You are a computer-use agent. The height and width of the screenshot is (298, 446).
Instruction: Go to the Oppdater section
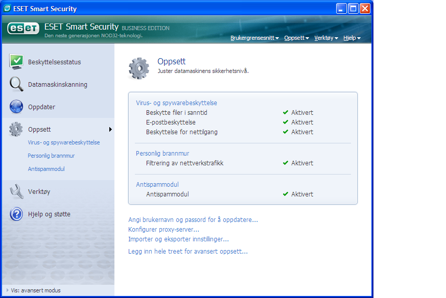coord(41,107)
